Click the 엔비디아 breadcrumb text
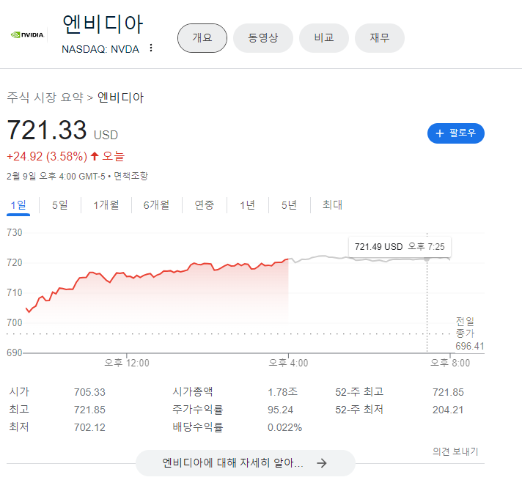 120,97
